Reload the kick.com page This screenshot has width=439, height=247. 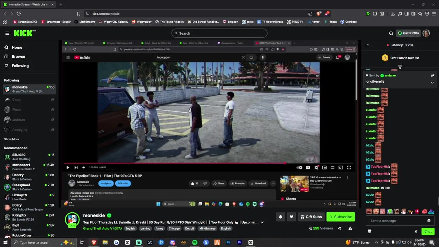[19, 14]
